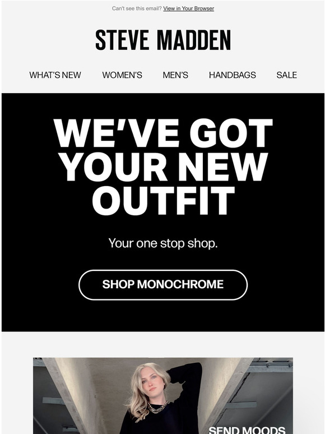Click the model's chain necklace in photo
The width and height of the screenshot is (325, 434).
point(157,407)
